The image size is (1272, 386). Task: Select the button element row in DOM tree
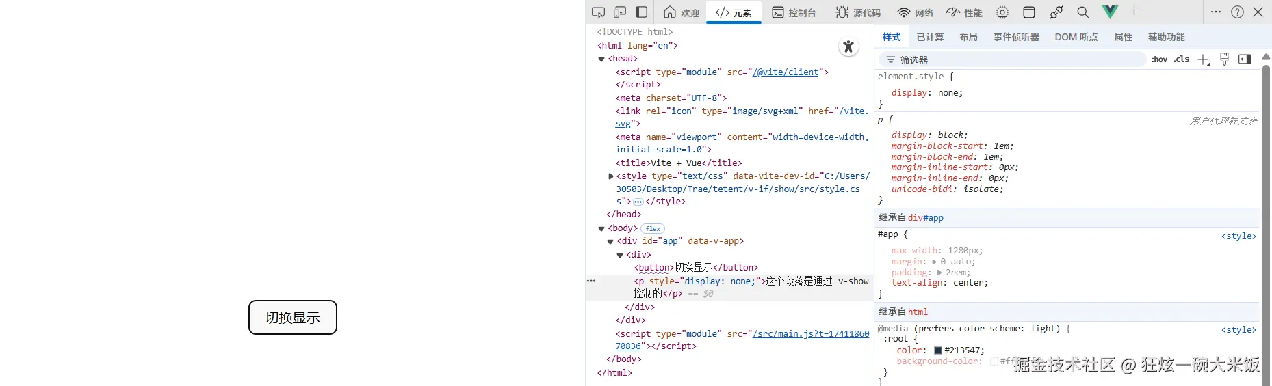point(696,268)
